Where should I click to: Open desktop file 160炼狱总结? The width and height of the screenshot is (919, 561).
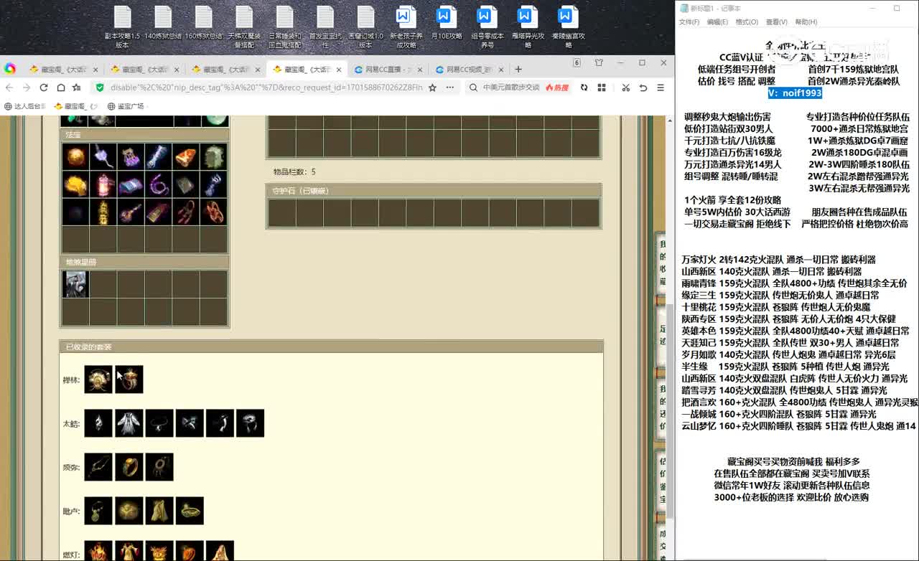click(x=204, y=23)
